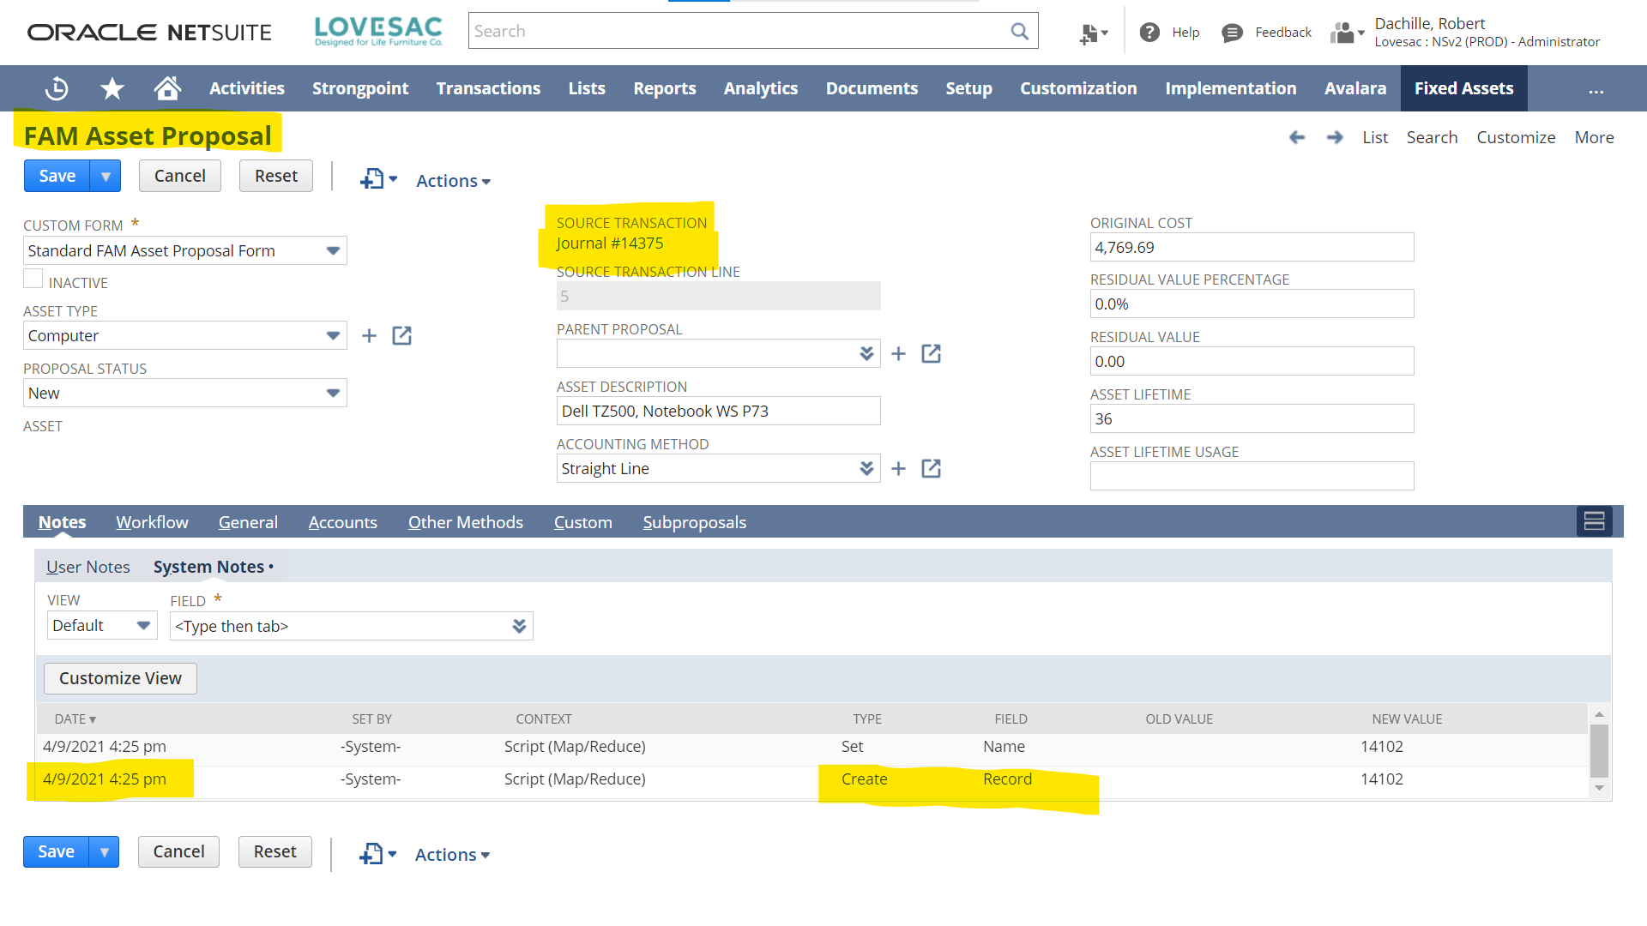Switch to the Workflow tab

coord(152,522)
